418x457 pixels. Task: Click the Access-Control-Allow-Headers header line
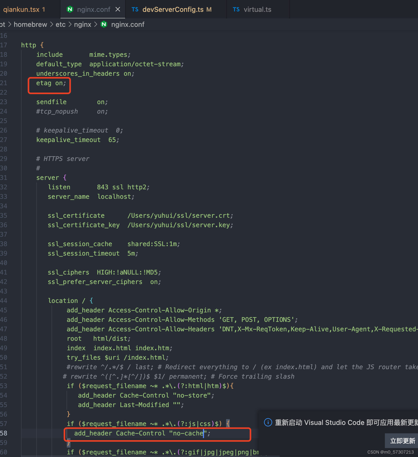(242, 329)
